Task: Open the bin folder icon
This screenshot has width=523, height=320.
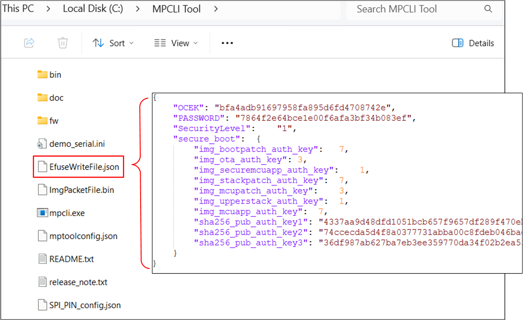Action: (42, 75)
